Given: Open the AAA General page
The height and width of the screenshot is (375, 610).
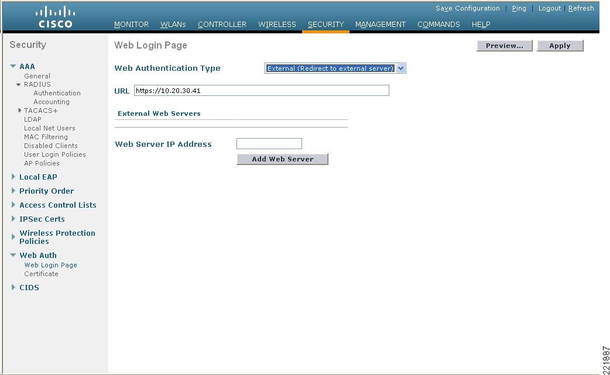Looking at the screenshot, I should [37, 76].
